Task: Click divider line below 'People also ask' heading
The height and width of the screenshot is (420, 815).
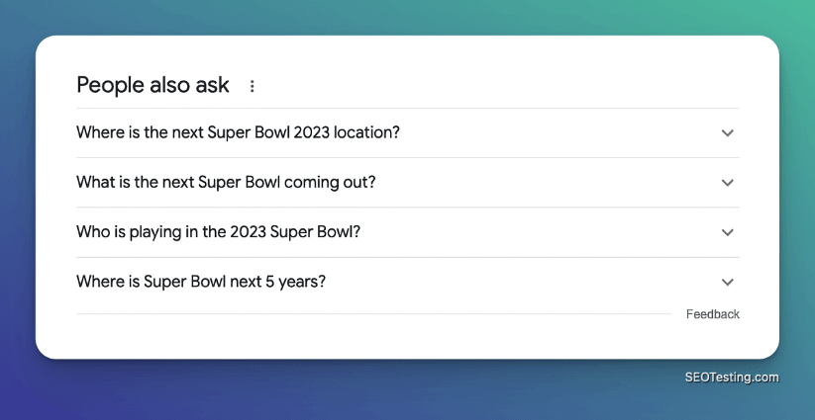Action: tap(407, 108)
